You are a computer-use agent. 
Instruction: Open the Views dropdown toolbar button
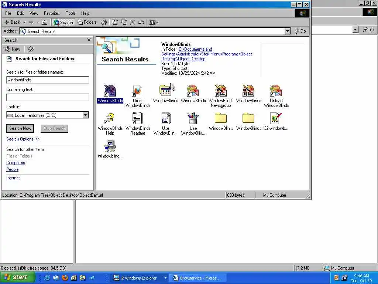[x=154, y=22]
